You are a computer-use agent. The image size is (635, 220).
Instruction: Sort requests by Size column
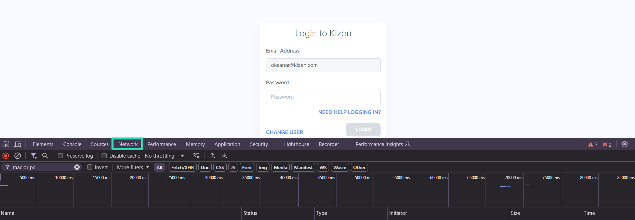click(x=545, y=213)
